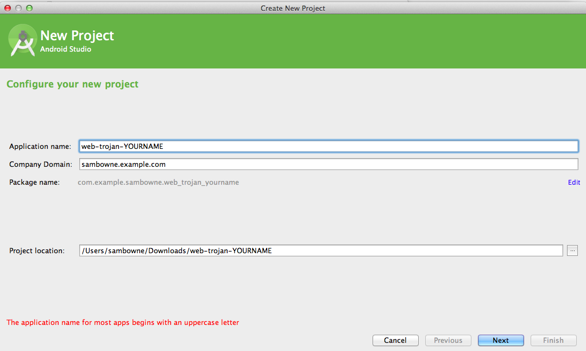Click the disabled Finish button

[x=553, y=340]
